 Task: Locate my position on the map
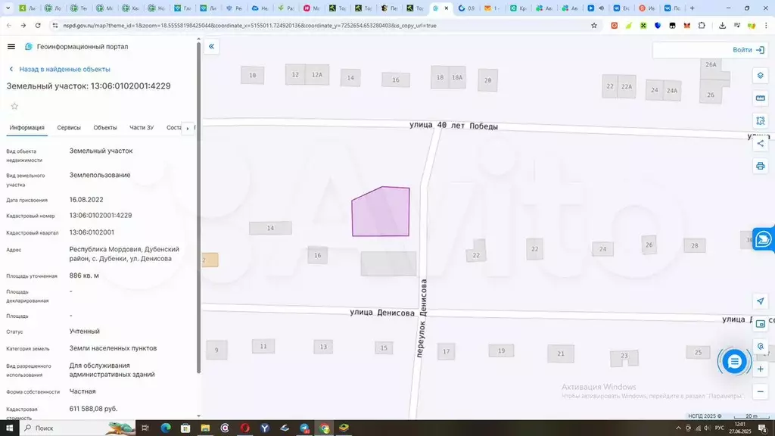click(x=760, y=301)
